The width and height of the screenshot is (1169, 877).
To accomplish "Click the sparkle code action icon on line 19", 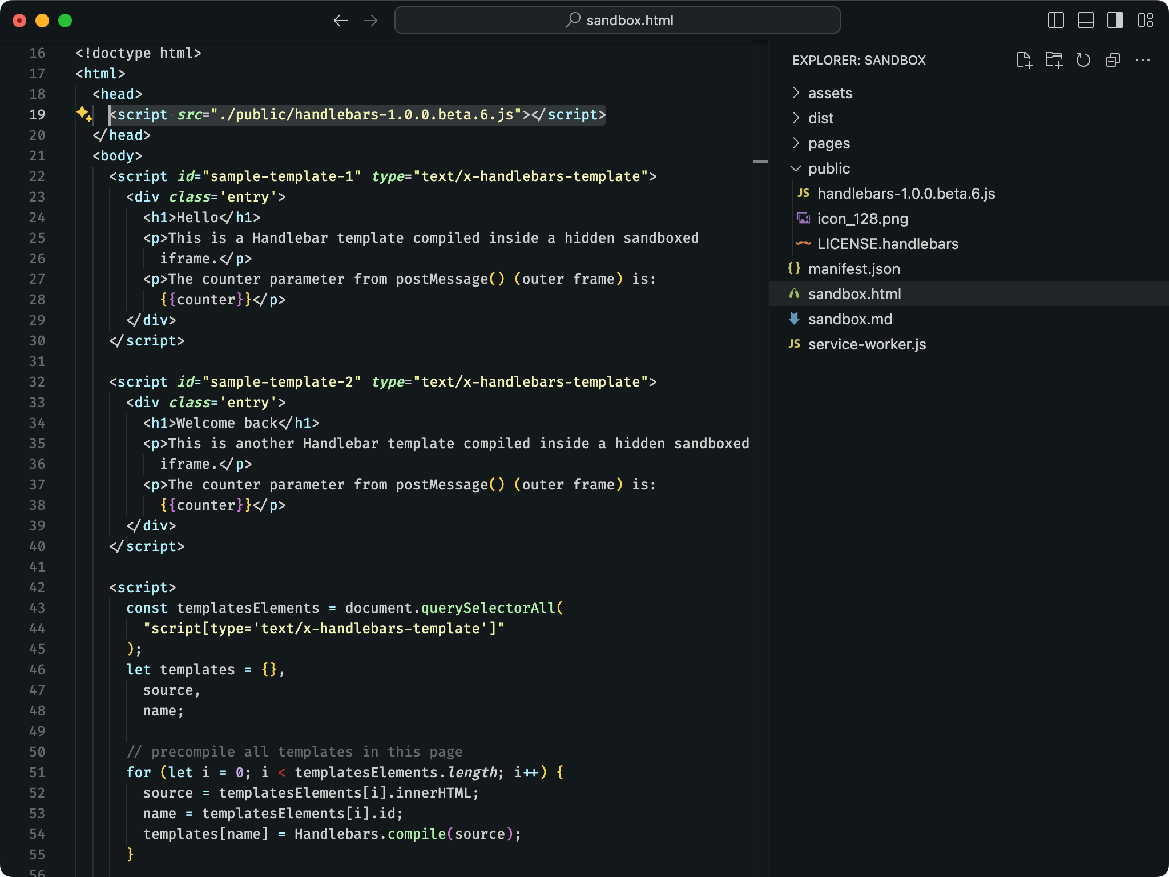I will pos(84,114).
